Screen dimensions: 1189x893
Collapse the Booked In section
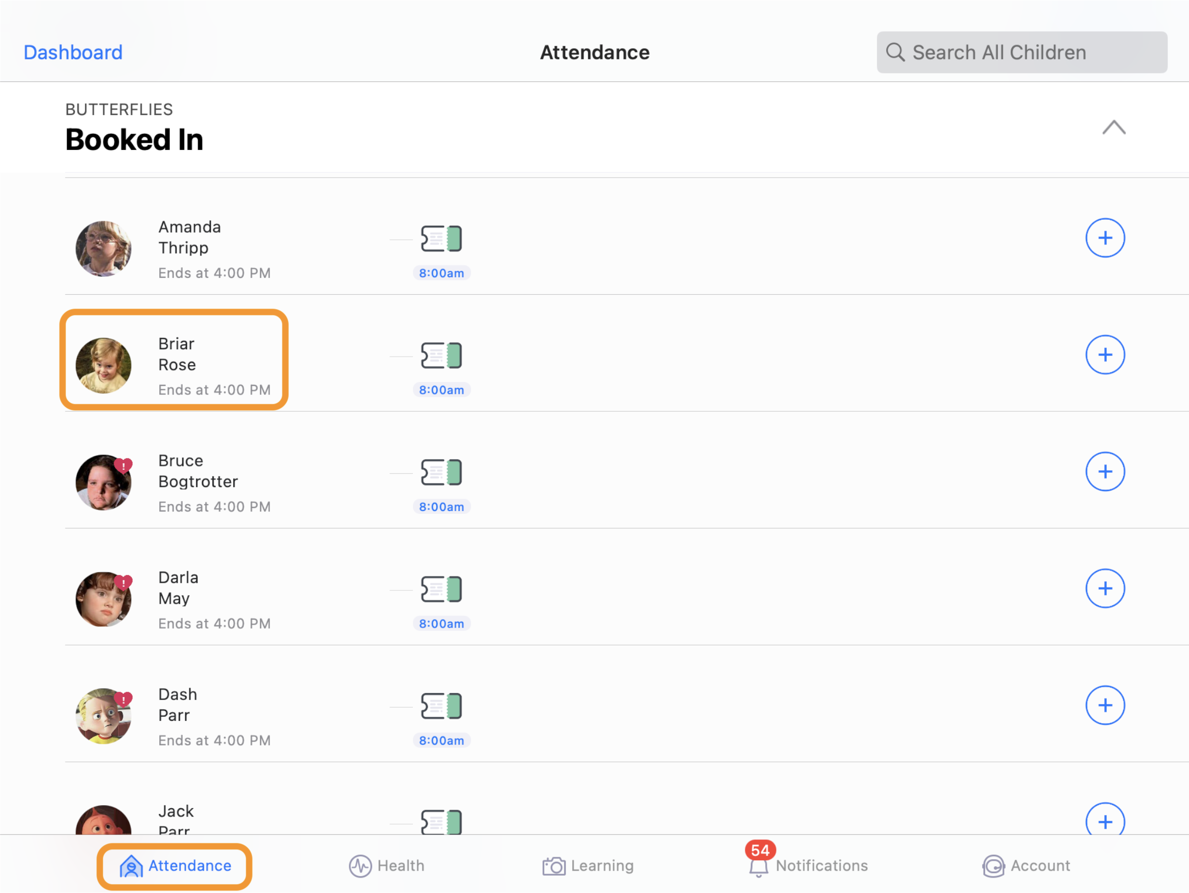click(1114, 128)
